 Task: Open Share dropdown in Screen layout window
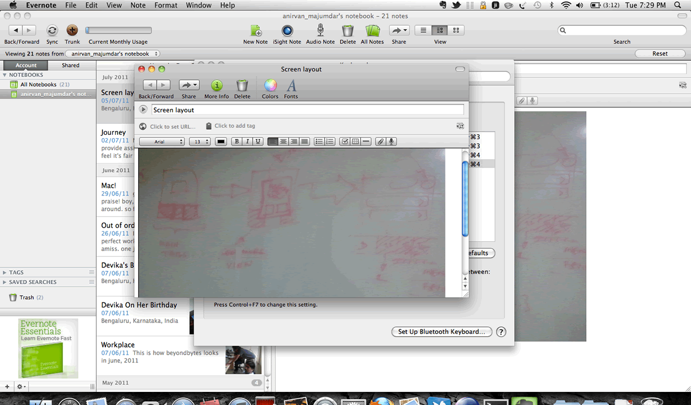coord(189,85)
